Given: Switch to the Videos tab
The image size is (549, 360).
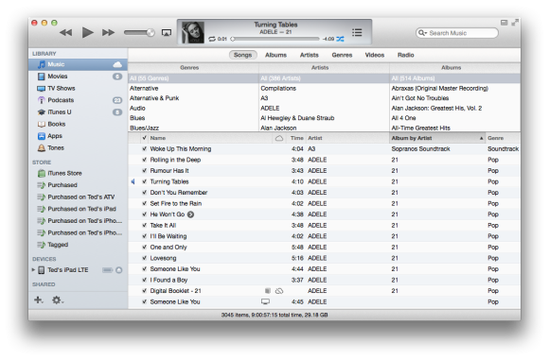Looking at the screenshot, I should [x=374, y=55].
